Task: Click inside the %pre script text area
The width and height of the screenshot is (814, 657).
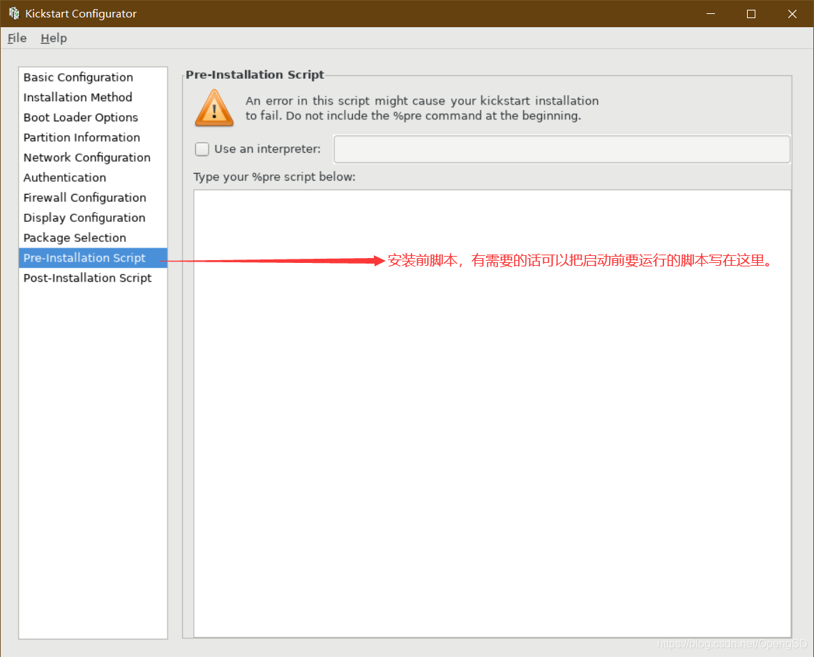Action: coord(492,413)
